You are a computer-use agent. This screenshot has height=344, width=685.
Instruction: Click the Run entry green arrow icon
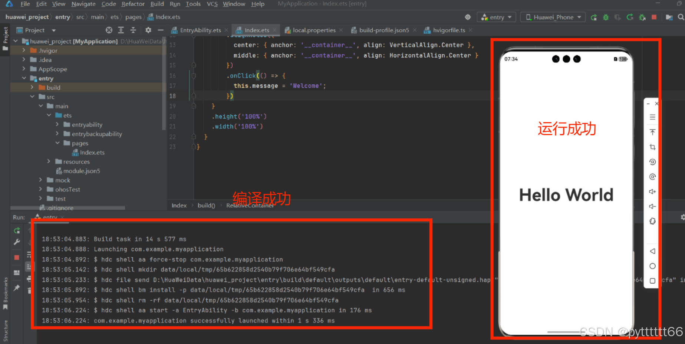coord(593,17)
